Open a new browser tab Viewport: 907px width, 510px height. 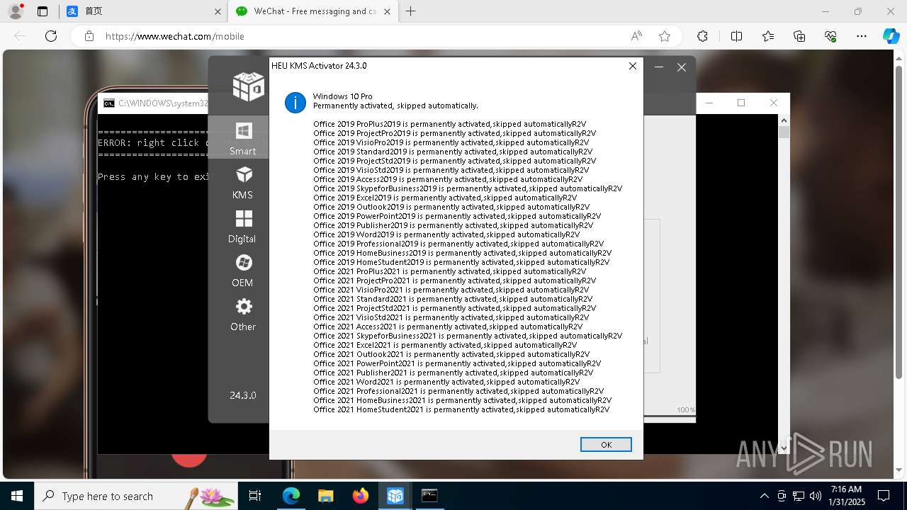(411, 11)
